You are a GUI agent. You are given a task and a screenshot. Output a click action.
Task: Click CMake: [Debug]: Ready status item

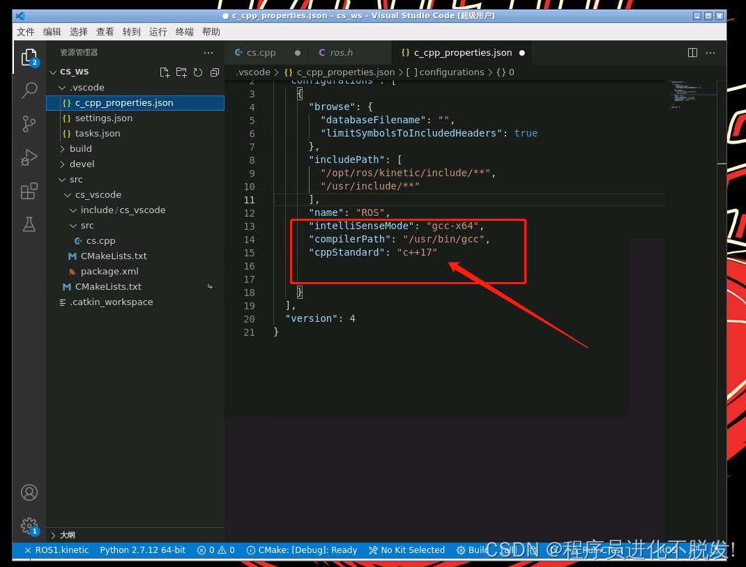302,550
